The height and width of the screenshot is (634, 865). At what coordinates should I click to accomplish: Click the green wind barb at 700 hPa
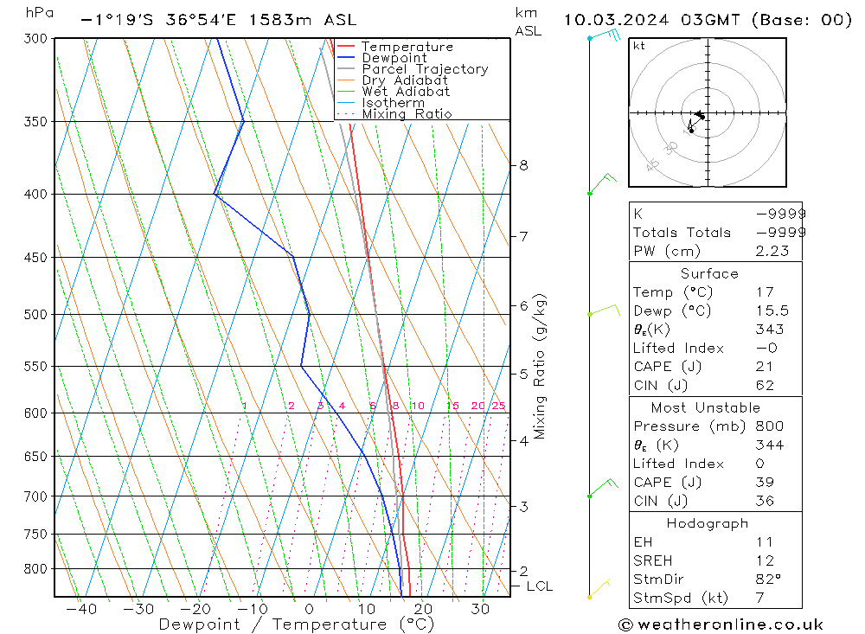(602, 488)
